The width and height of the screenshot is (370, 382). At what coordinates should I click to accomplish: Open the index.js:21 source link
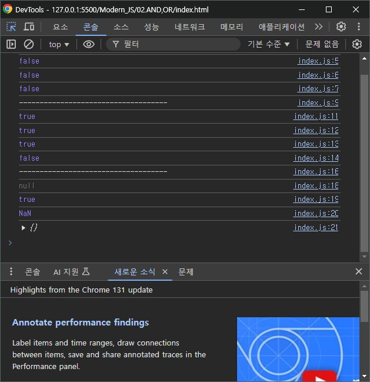click(x=316, y=228)
